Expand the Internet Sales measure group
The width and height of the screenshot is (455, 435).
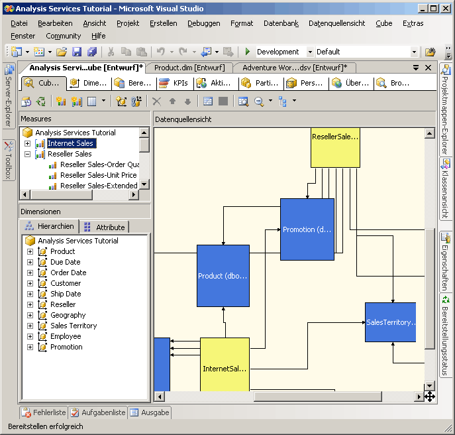[x=28, y=143]
